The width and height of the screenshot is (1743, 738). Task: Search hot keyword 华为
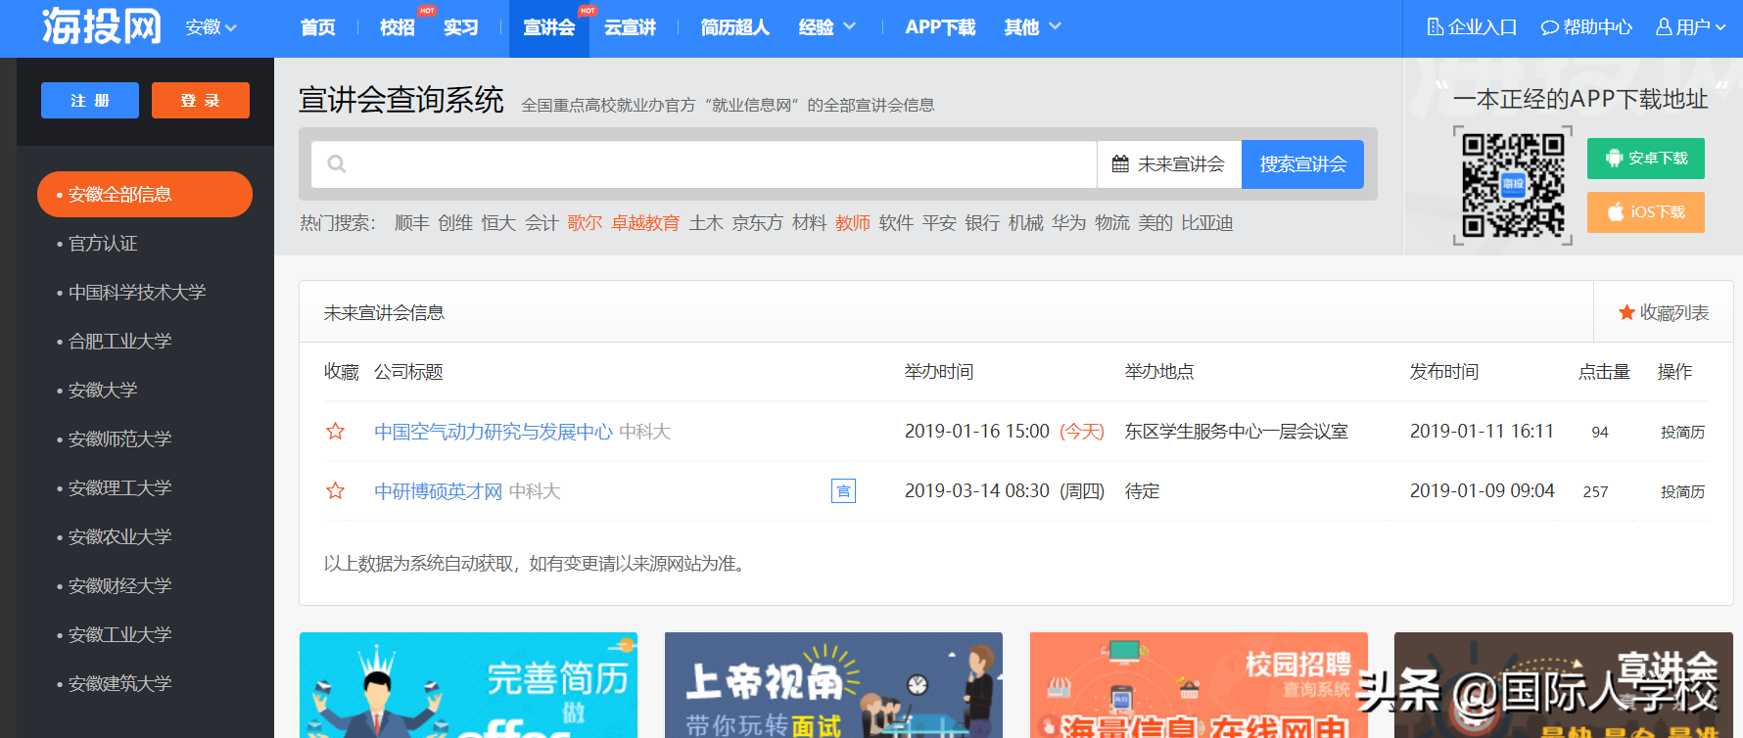tap(1068, 223)
